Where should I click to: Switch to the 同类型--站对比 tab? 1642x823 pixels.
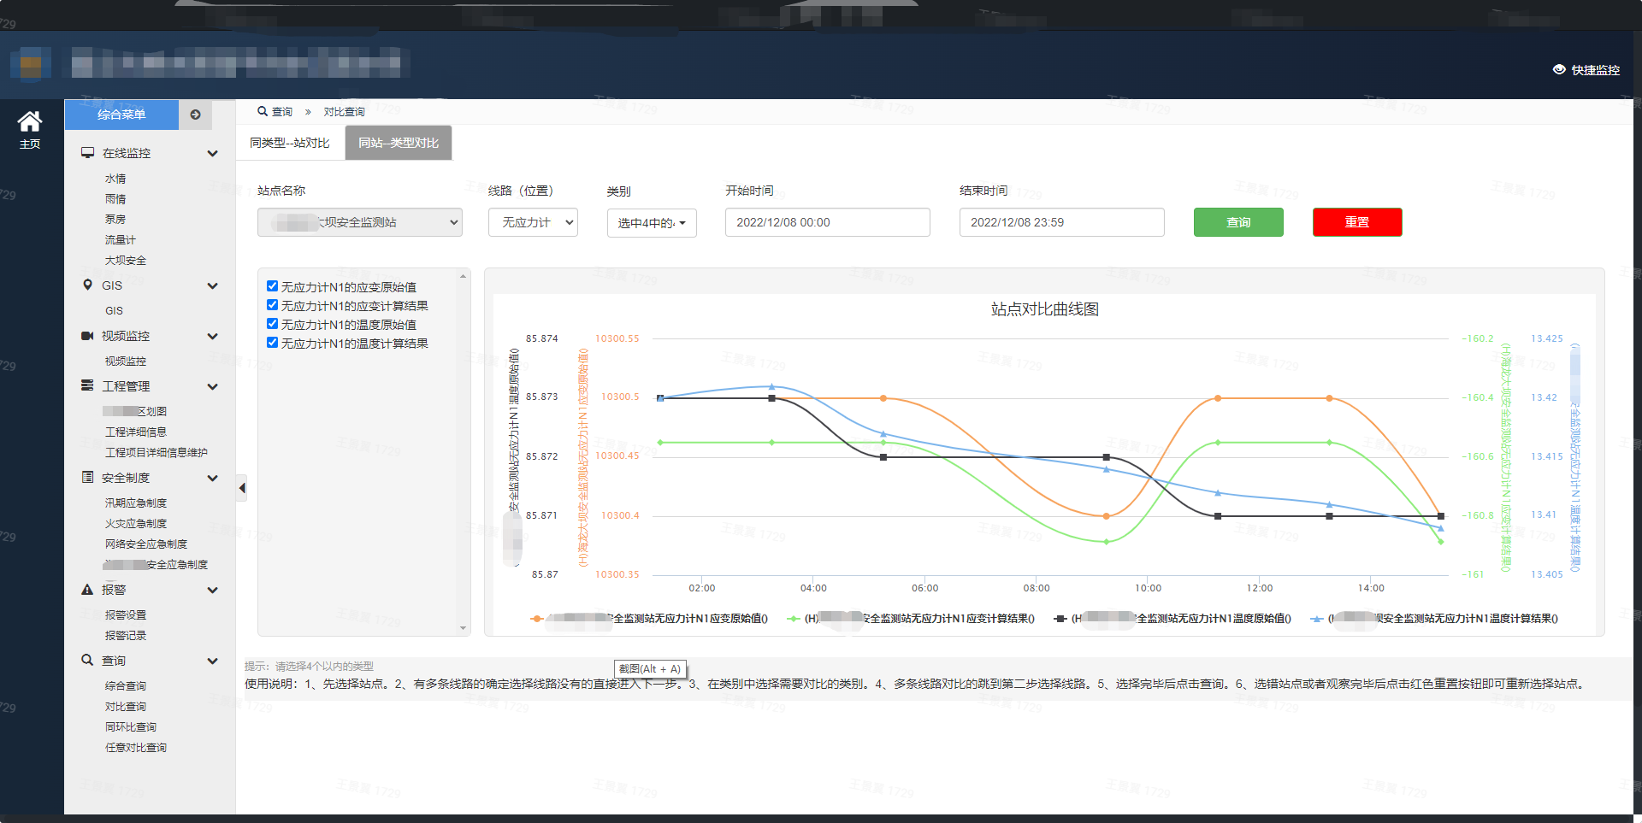[290, 143]
